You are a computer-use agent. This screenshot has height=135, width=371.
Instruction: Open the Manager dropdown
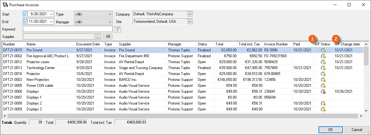93,22
